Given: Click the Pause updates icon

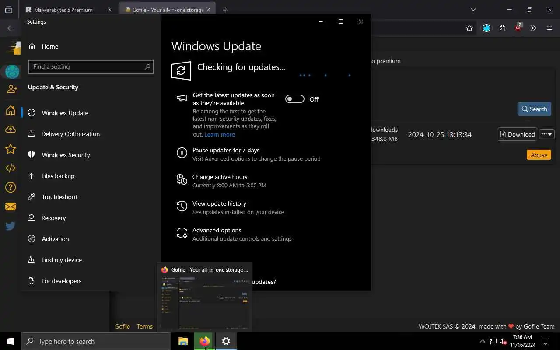Looking at the screenshot, I should (x=182, y=153).
